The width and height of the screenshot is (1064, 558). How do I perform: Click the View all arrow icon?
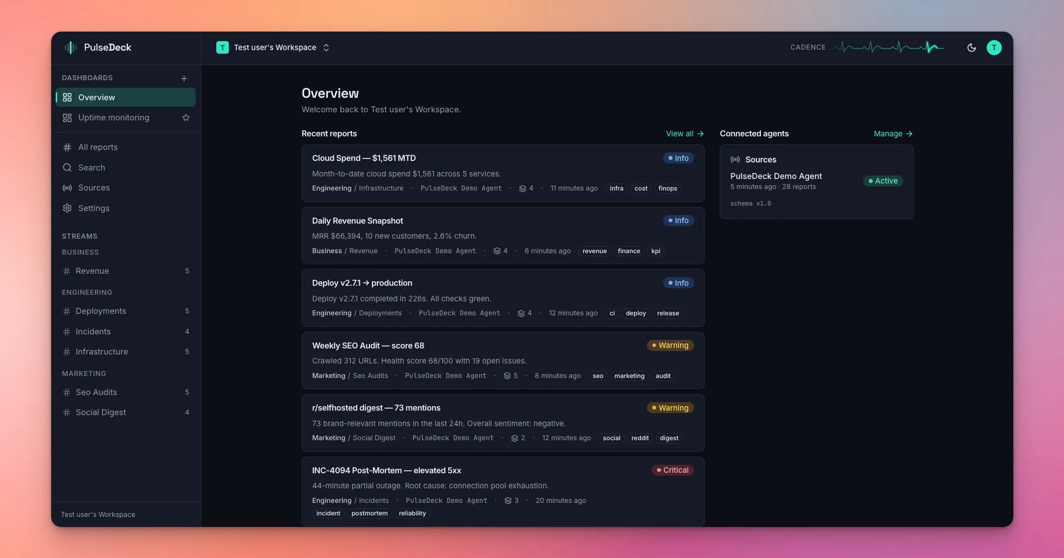pos(700,134)
